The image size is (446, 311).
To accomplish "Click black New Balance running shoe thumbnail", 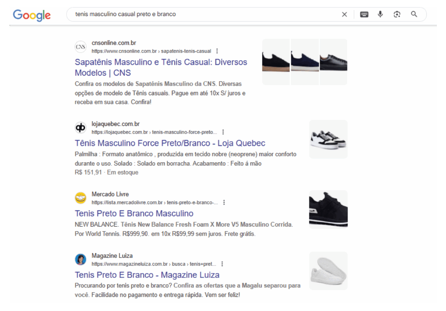I will (328, 210).
